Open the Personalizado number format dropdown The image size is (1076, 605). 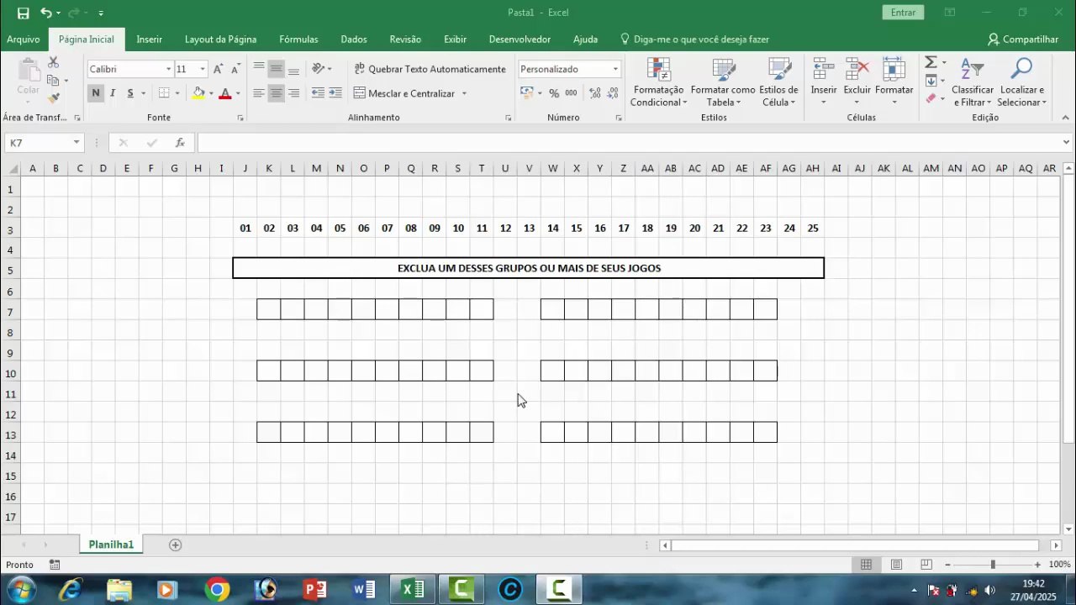(x=615, y=69)
